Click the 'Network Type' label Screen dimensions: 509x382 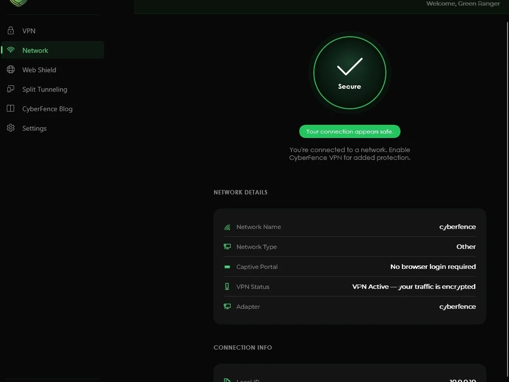(x=256, y=247)
